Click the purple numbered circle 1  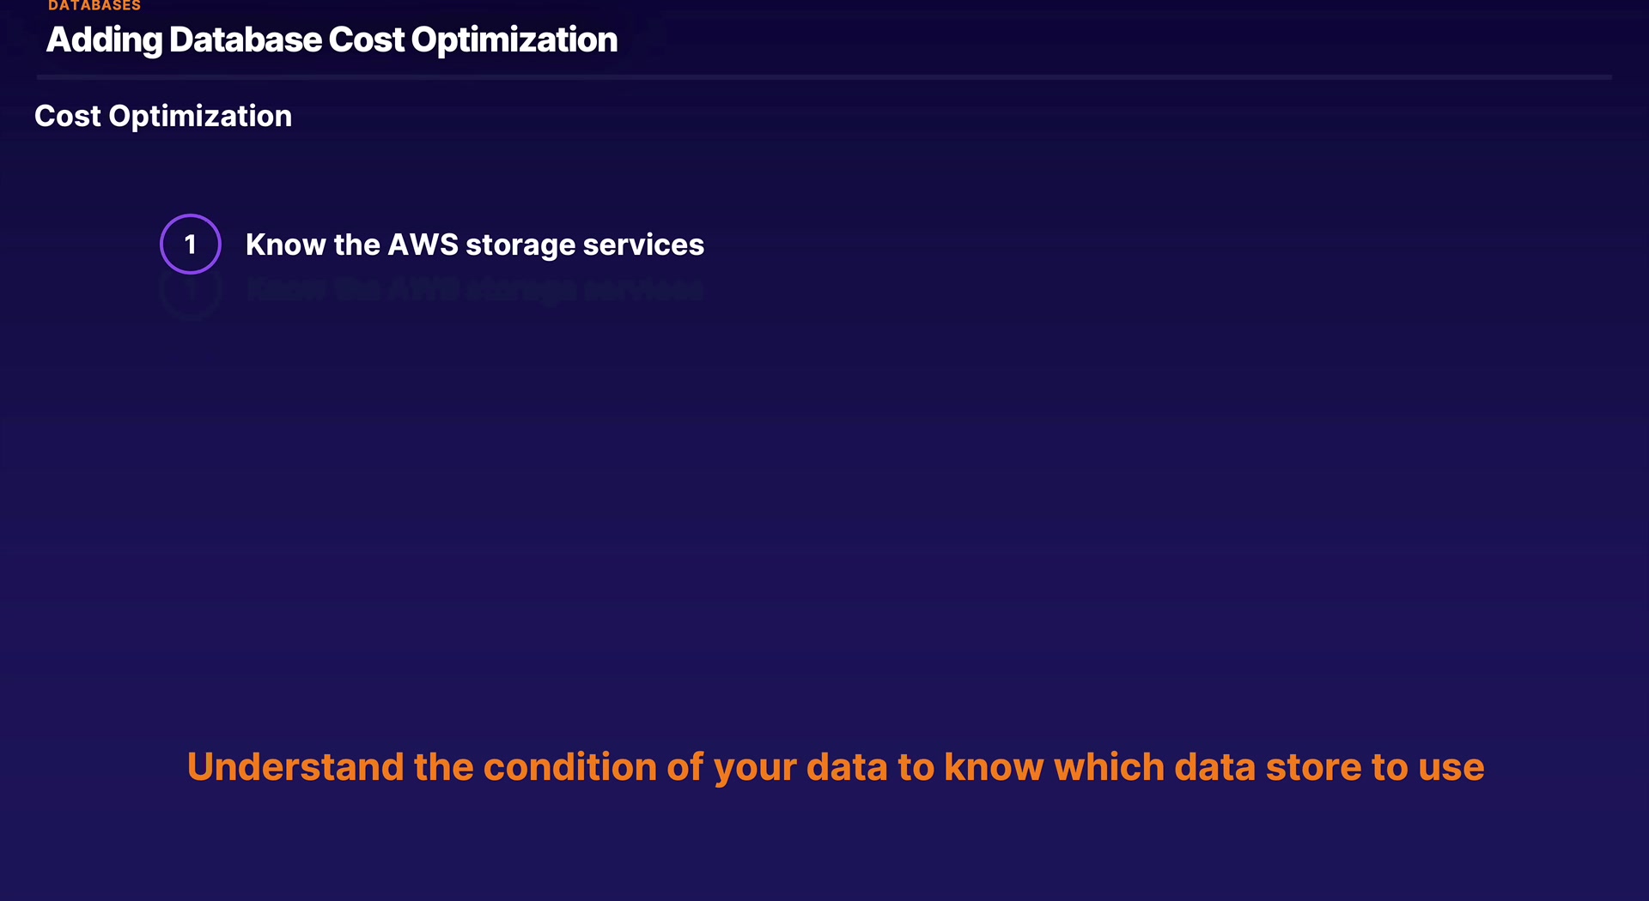pyautogui.click(x=191, y=245)
